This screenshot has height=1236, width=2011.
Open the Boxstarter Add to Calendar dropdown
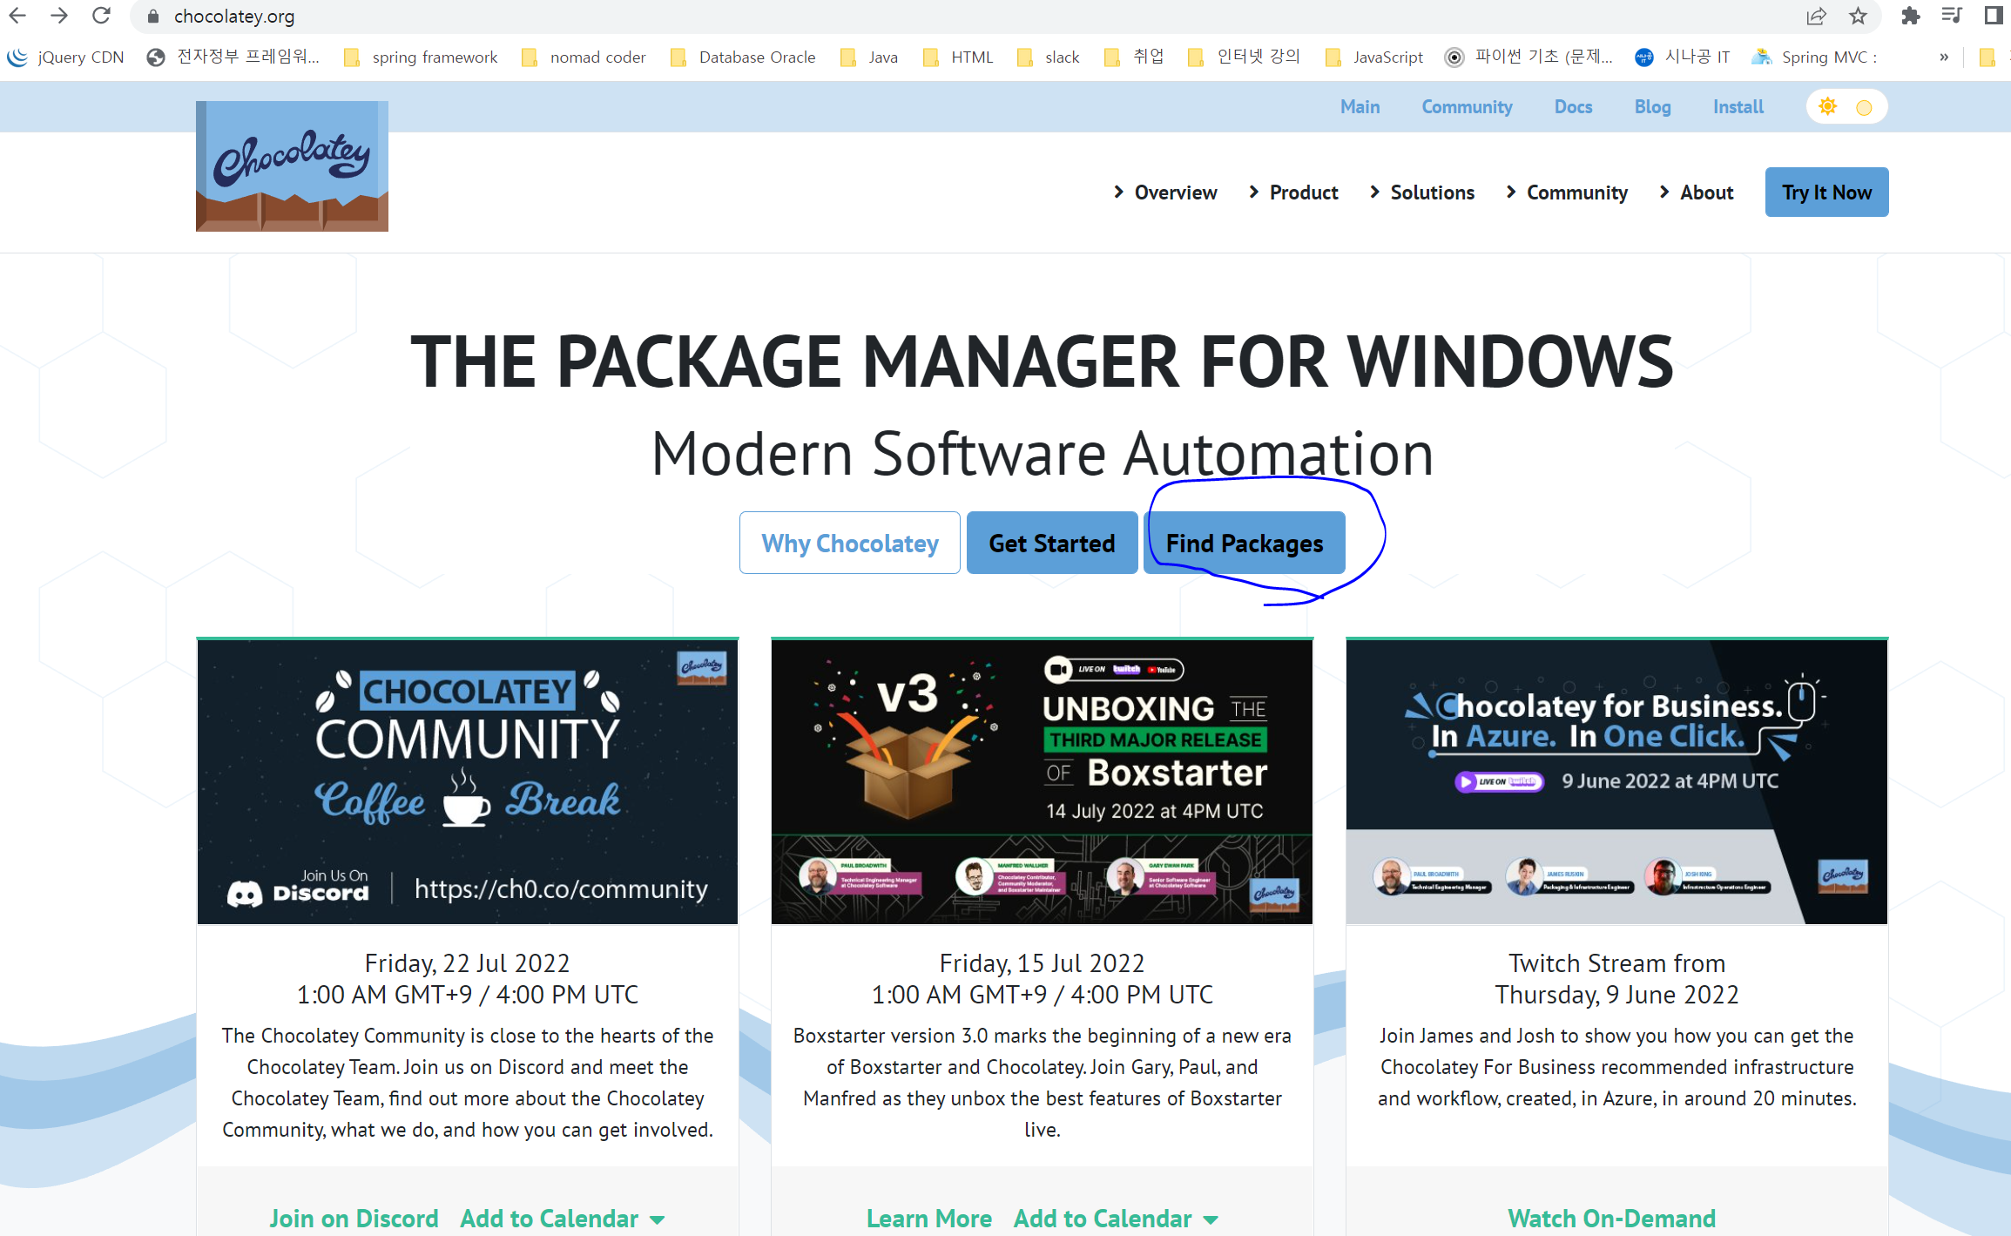pos(1116,1218)
